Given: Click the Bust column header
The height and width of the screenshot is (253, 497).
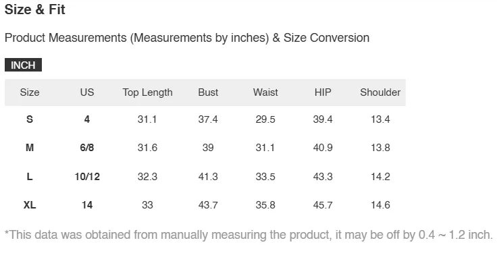Looking at the screenshot, I should click(x=208, y=92).
